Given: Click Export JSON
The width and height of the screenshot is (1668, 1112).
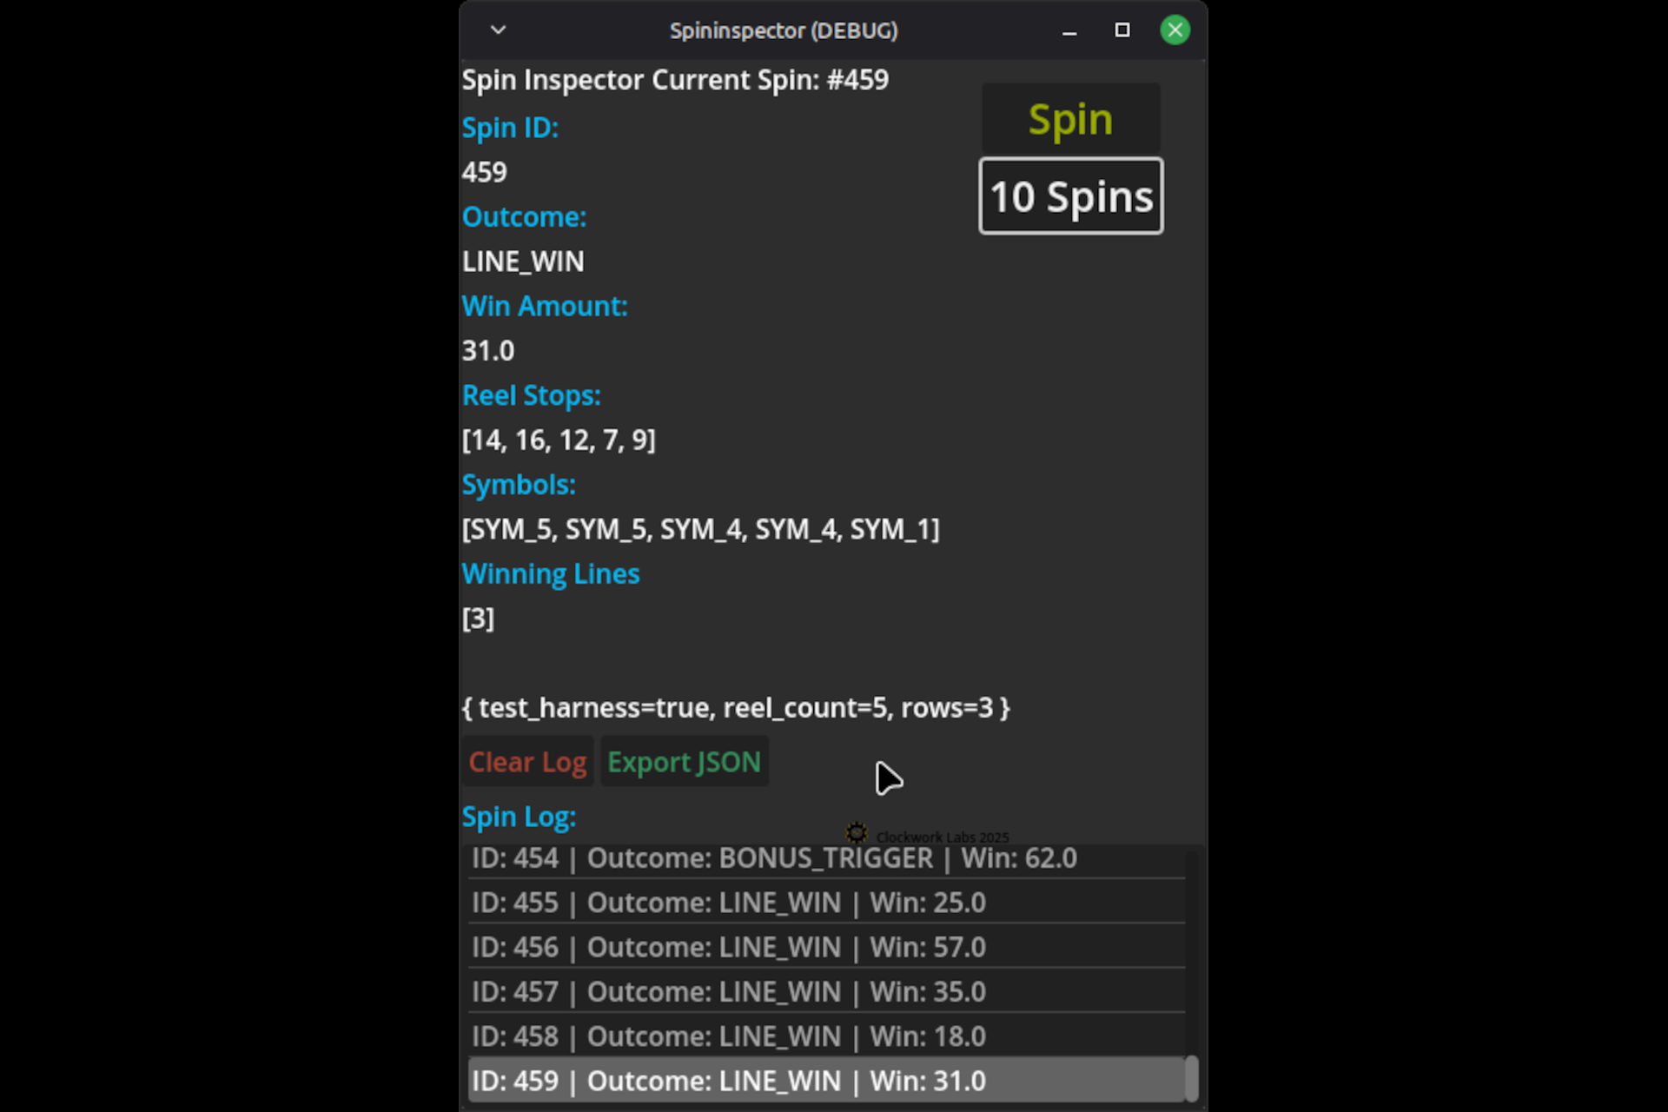Looking at the screenshot, I should (684, 762).
